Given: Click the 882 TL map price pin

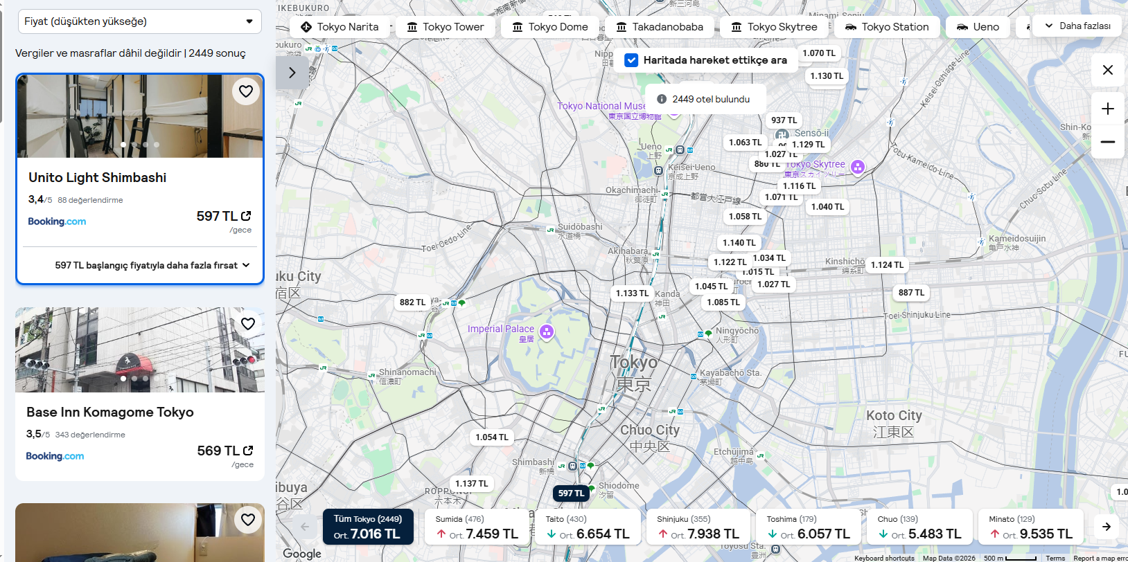Looking at the screenshot, I should tap(413, 302).
